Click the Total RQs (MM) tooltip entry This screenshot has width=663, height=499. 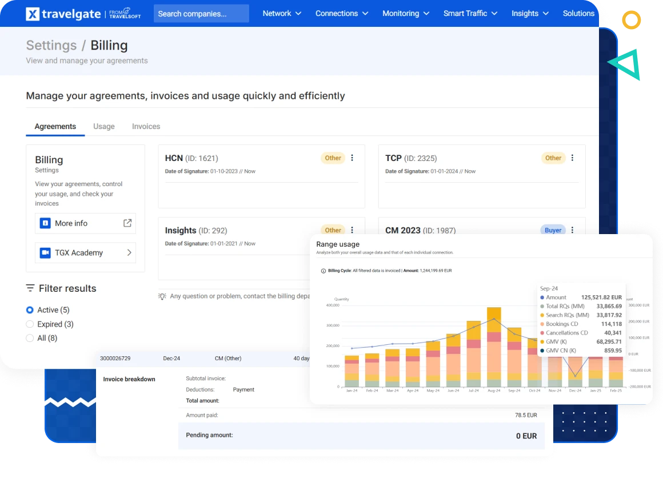pyautogui.click(x=581, y=307)
